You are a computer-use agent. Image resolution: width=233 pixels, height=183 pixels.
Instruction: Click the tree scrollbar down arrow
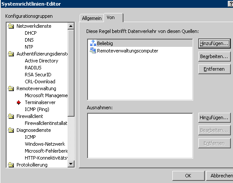71,164
